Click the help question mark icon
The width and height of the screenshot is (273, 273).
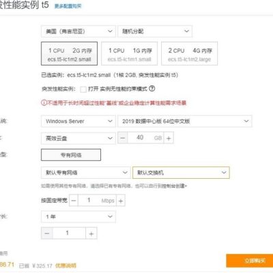152,89
